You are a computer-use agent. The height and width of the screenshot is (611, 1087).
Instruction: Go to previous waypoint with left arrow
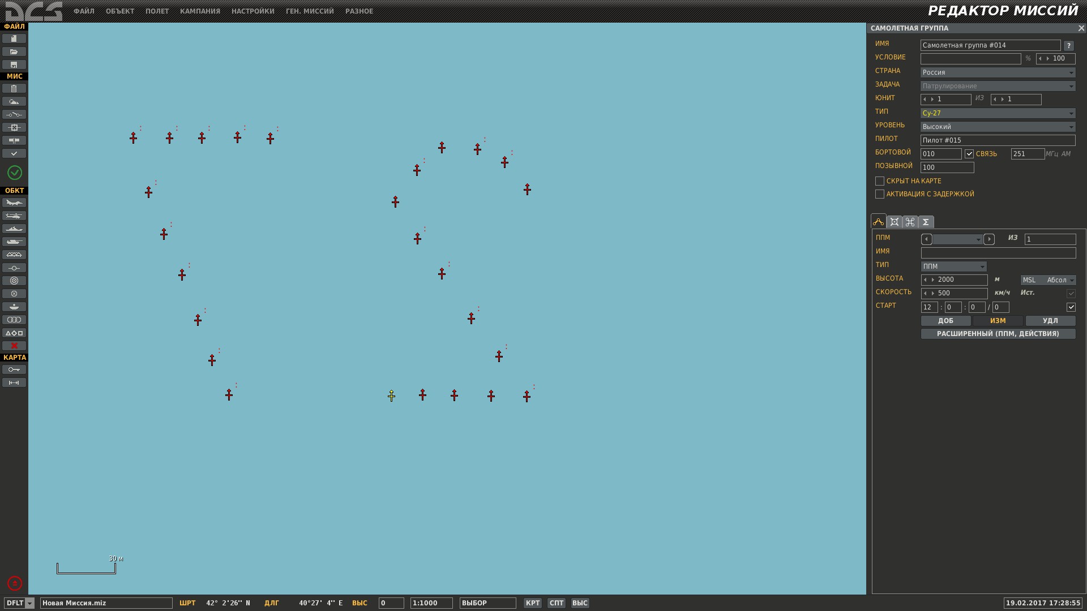tap(927, 239)
